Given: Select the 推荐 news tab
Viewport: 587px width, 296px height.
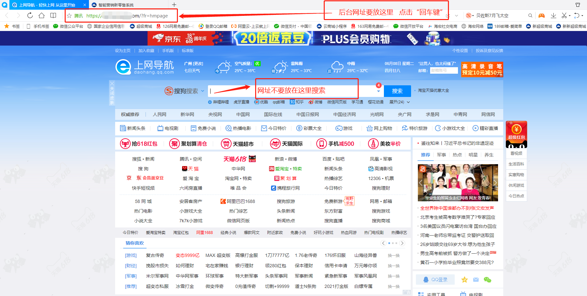Looking at the screenshot, I should point(426,155).
